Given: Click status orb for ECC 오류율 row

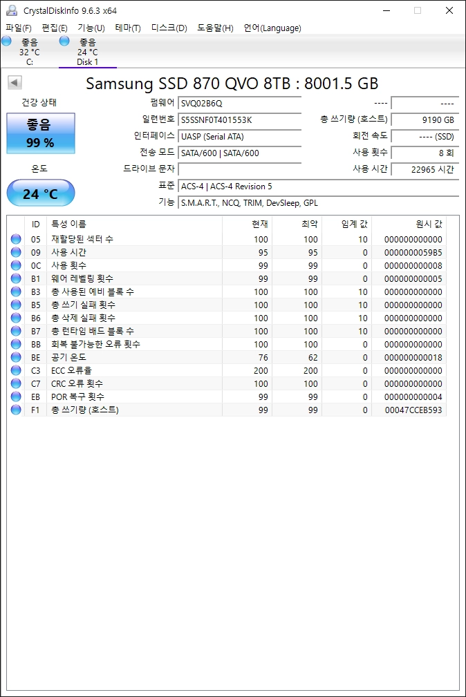Looking at the screenshot, I should (x=16, y=370).
